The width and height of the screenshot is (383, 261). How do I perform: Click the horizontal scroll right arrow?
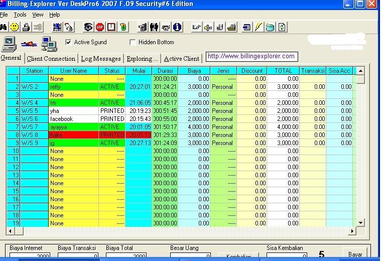click(352, 231)
